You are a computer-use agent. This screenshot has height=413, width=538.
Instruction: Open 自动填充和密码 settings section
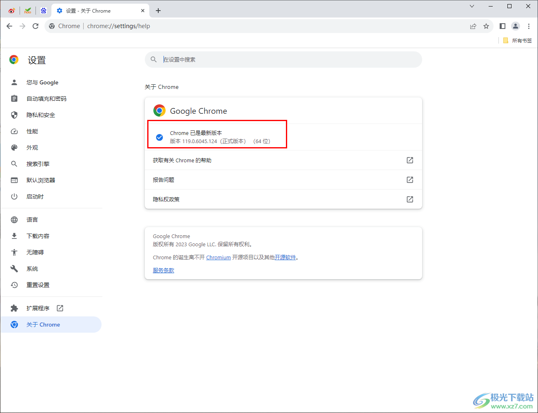[x=51, y=99]
